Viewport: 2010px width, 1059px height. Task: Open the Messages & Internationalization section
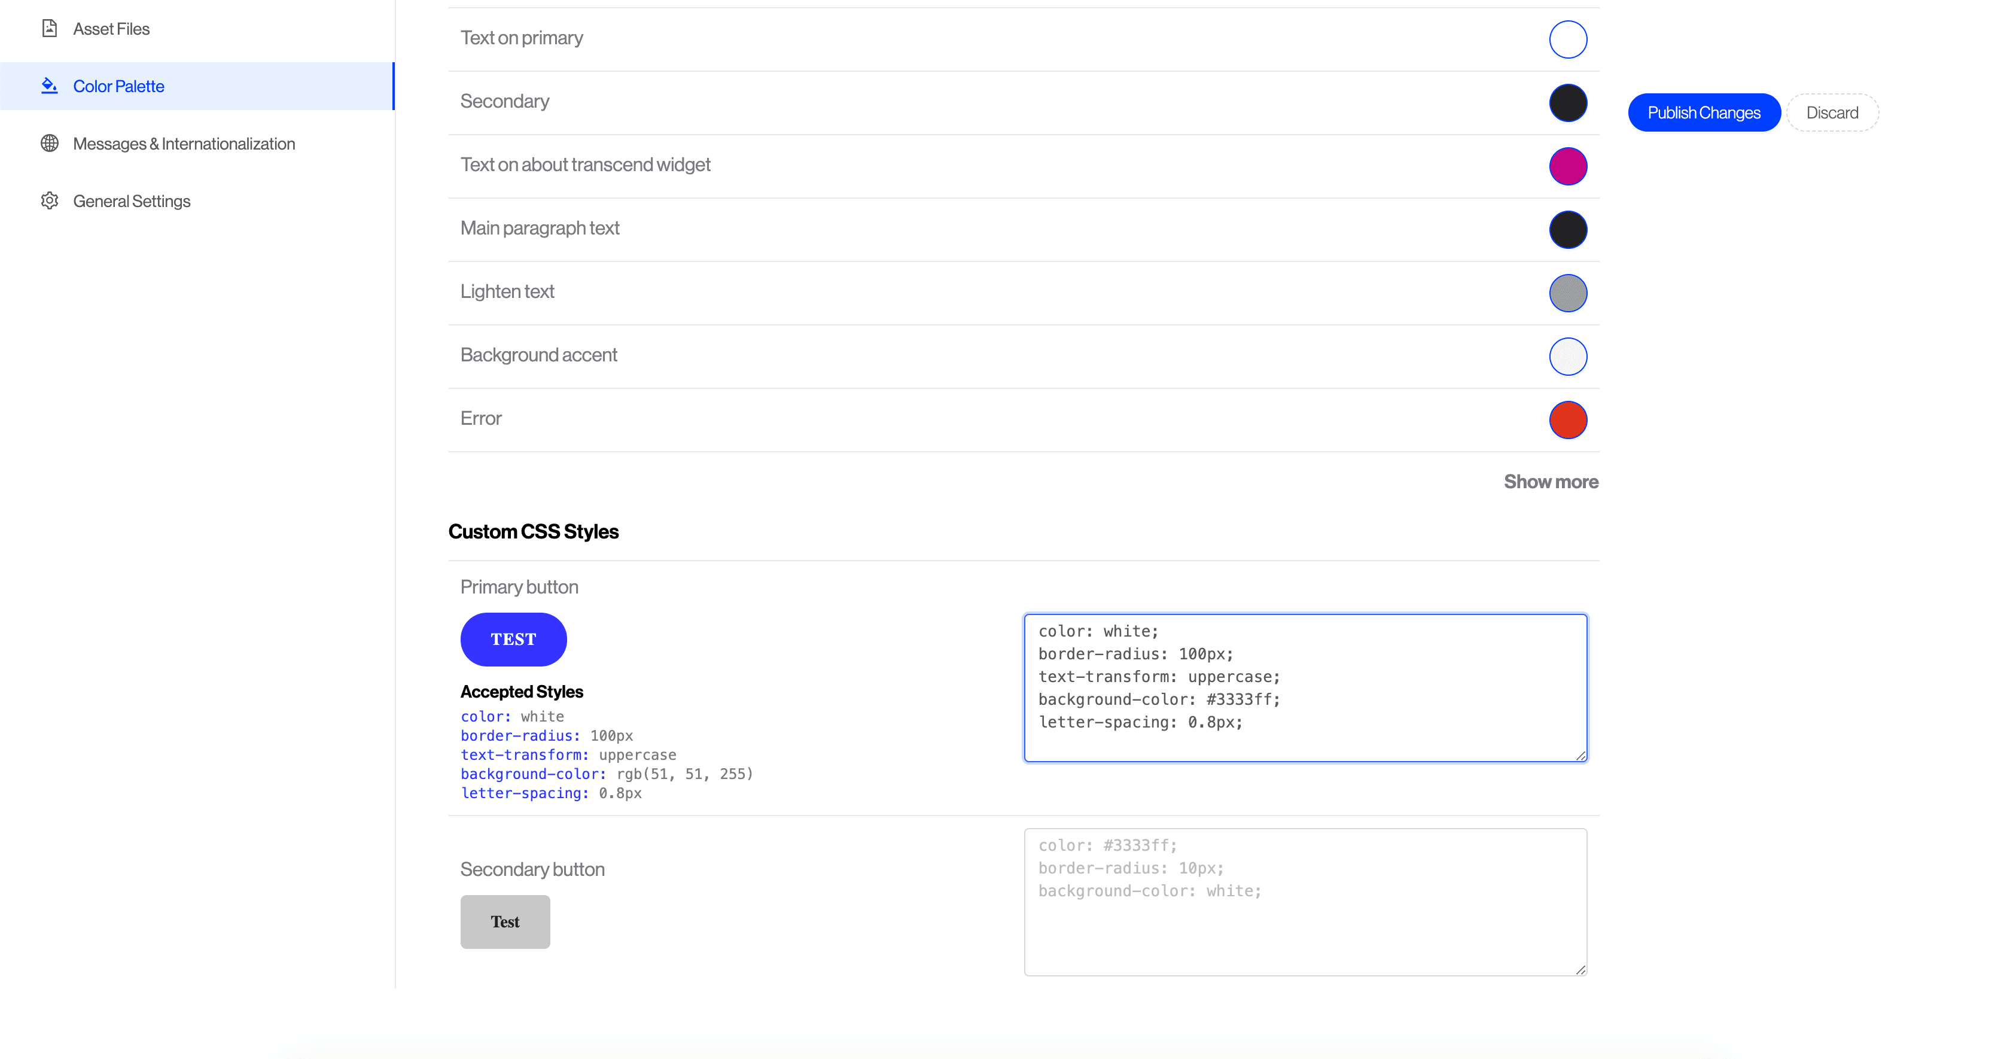(184, 144)
